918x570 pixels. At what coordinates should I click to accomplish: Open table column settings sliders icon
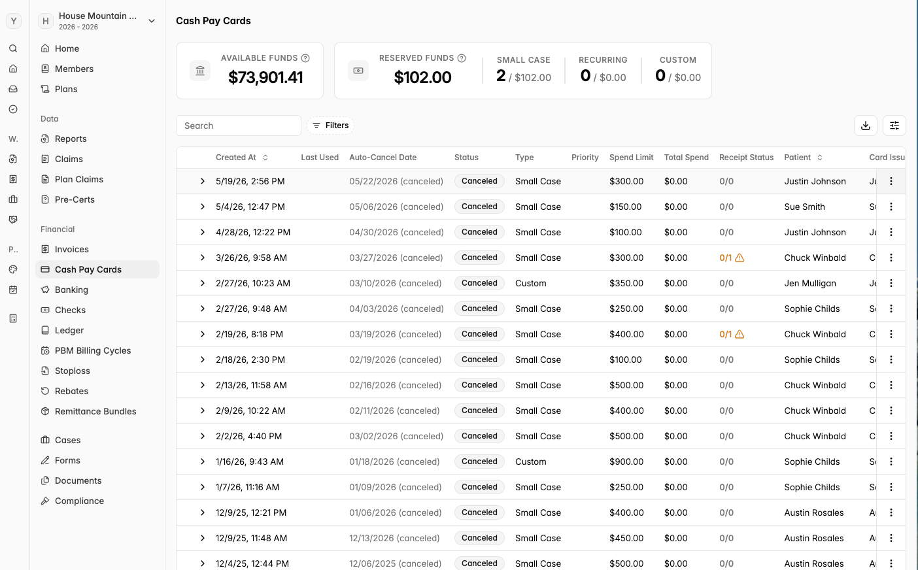click(x=894, y=126)
